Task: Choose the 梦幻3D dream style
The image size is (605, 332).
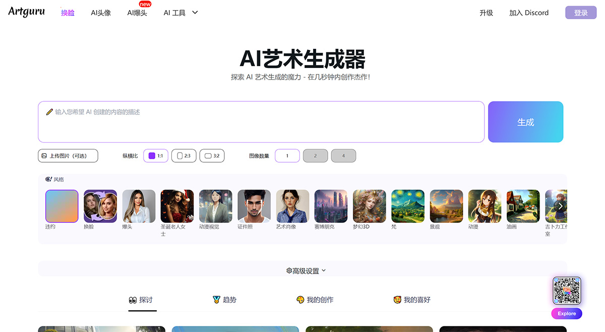Action: pyautogui.click(x=369, y=206)
